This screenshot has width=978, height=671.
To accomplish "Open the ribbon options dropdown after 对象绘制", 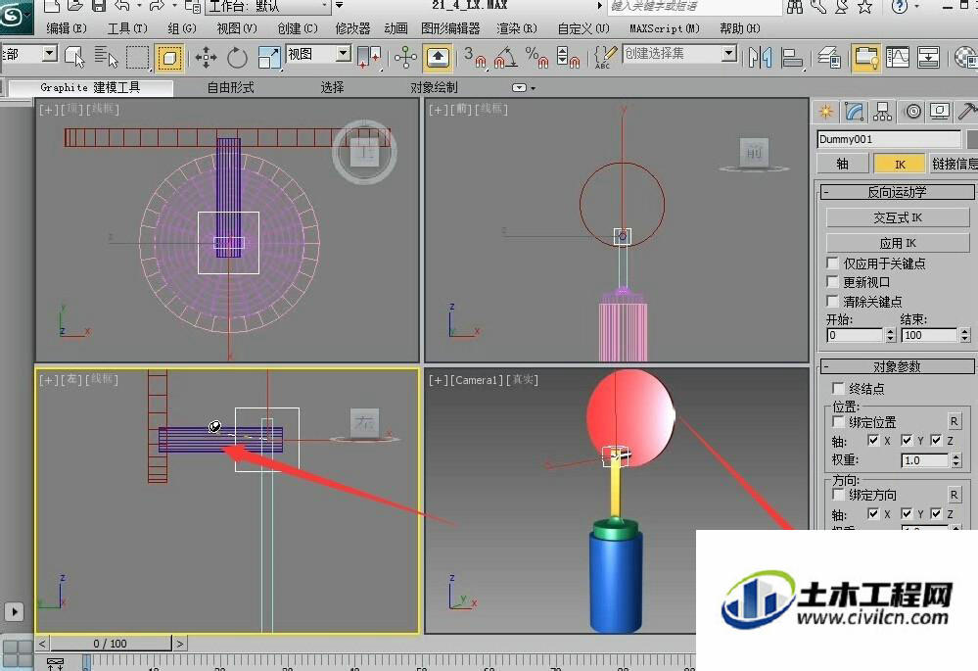I will click(x=523, y=88).
